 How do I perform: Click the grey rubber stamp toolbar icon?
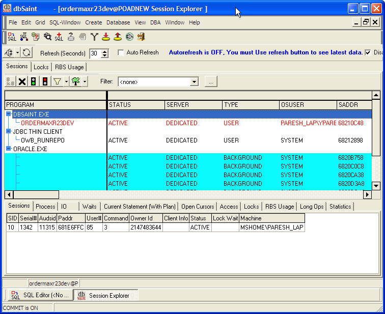pyautogui.click(x=71, y=37)
